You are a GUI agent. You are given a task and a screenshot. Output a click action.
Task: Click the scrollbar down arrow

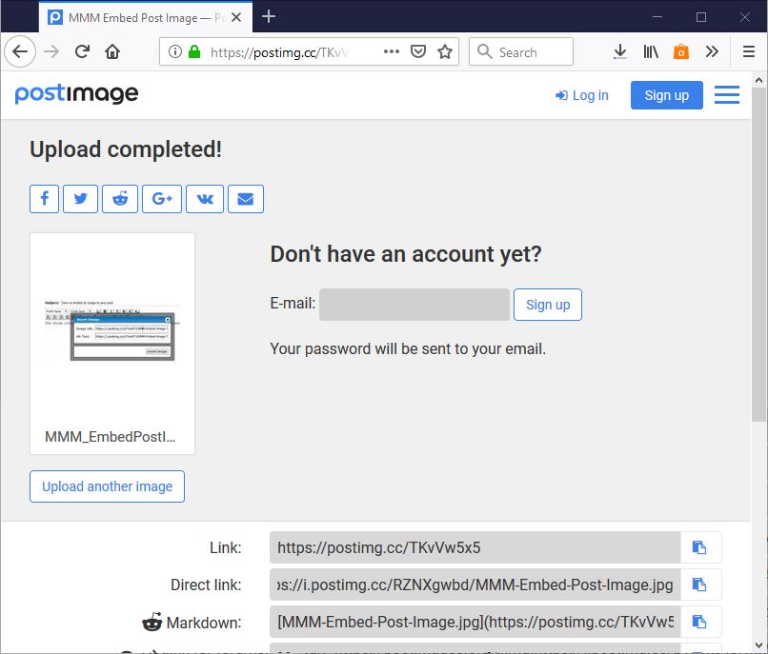point(759,644)
